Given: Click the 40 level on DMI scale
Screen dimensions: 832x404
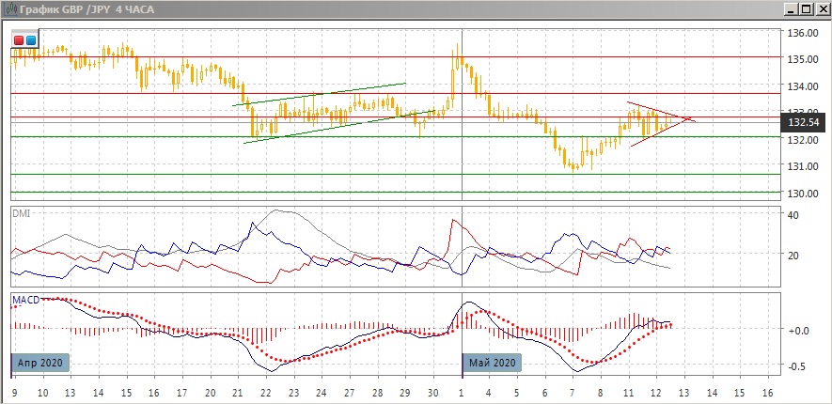Looking at the screenshot, I should 793,215.
